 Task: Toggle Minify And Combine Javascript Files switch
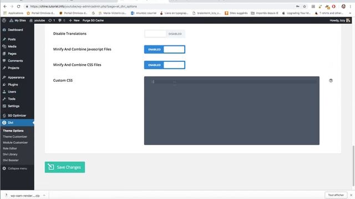pos(165,49)
